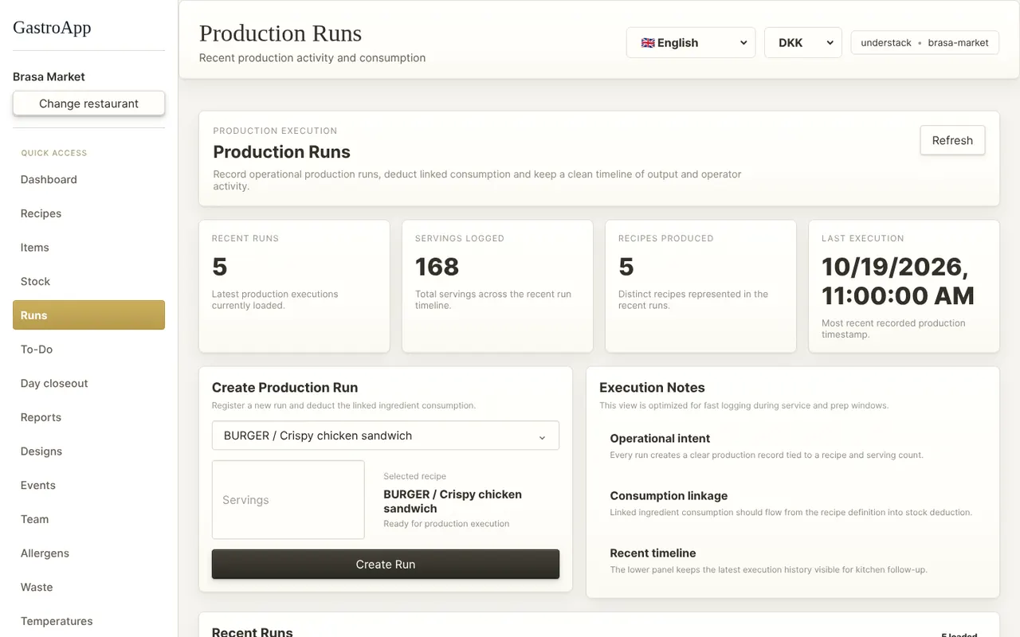Click the Recent timeline heading

coord(653,553)
